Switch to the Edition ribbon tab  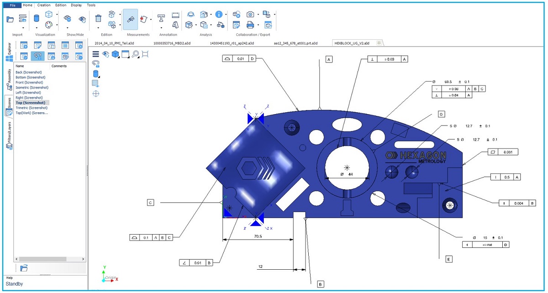point(61,5)
